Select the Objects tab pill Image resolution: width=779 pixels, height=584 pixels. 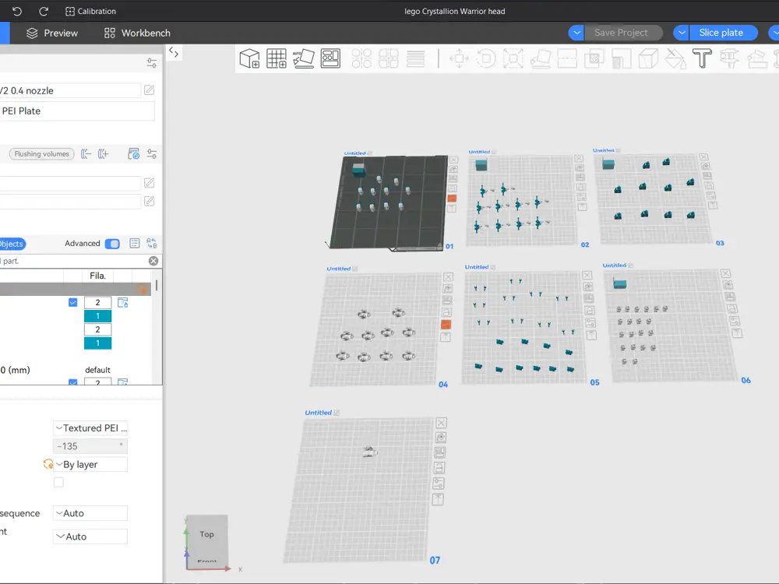[12, 244]
